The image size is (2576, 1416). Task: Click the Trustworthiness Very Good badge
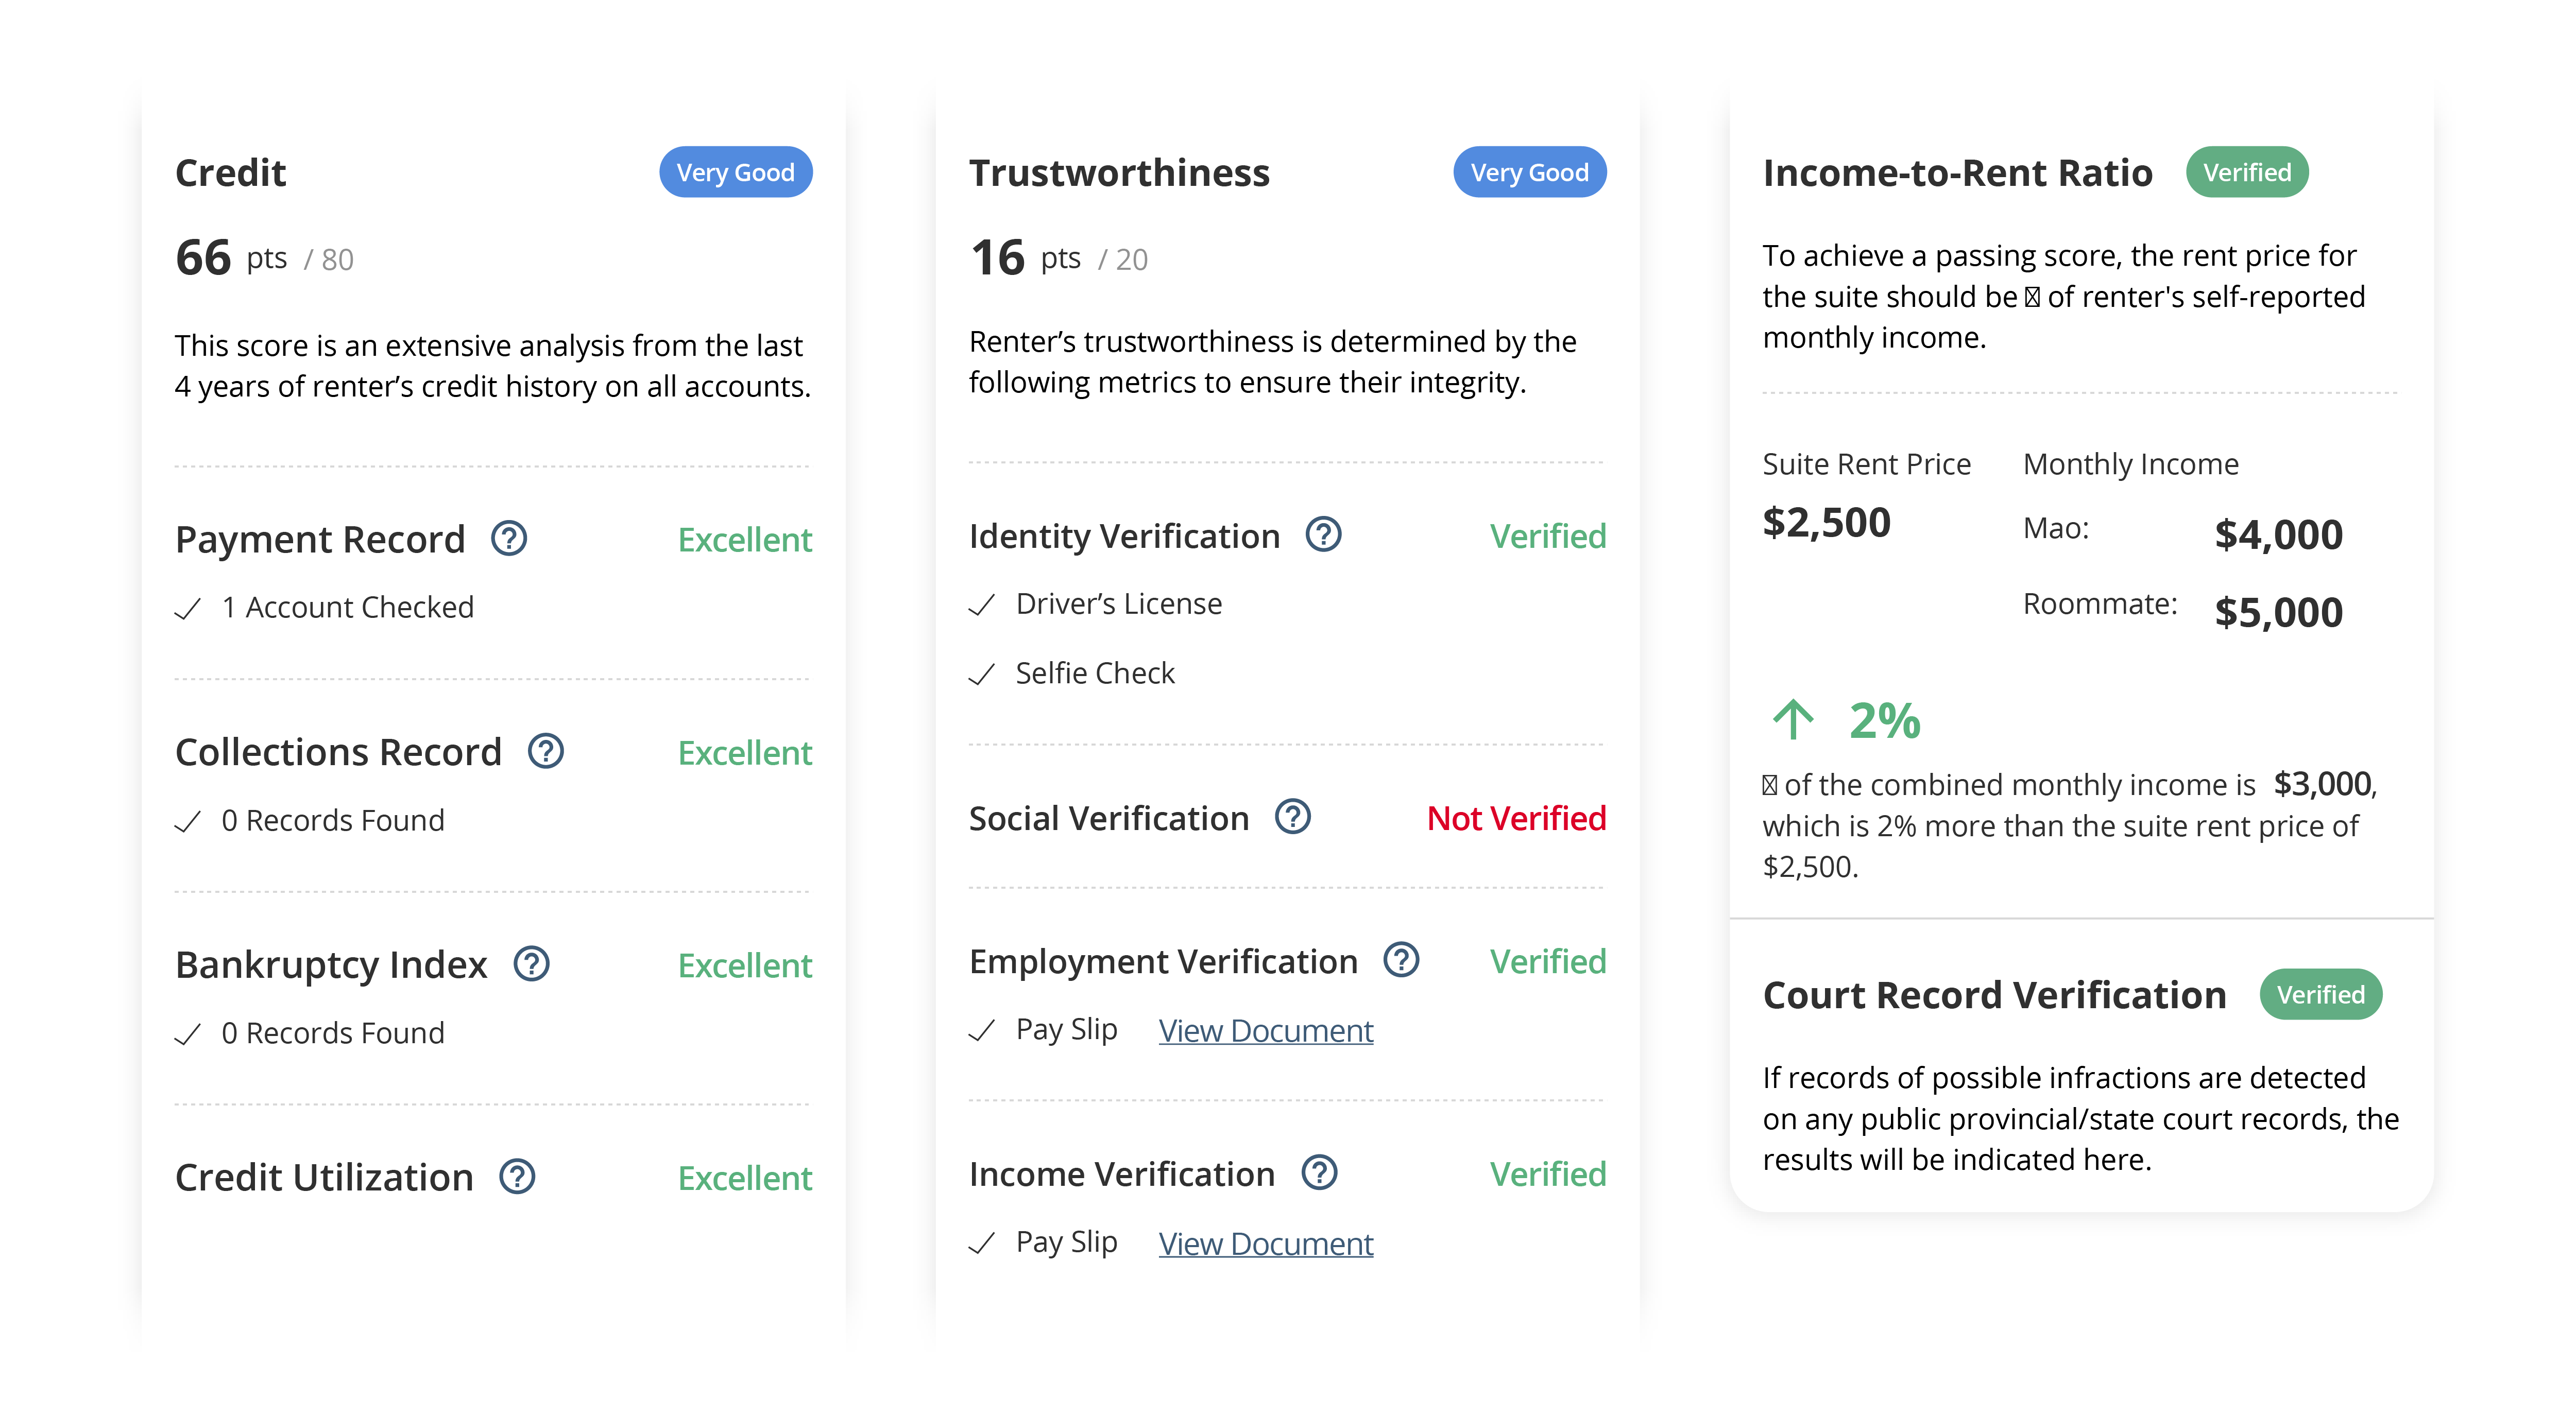pos(1529,172)
